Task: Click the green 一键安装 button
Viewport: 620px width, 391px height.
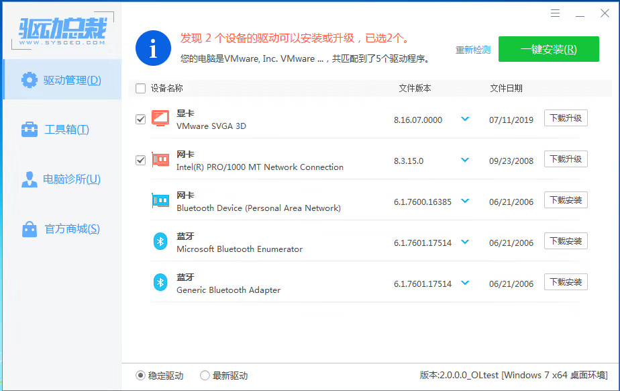Action: pos(549,49)
